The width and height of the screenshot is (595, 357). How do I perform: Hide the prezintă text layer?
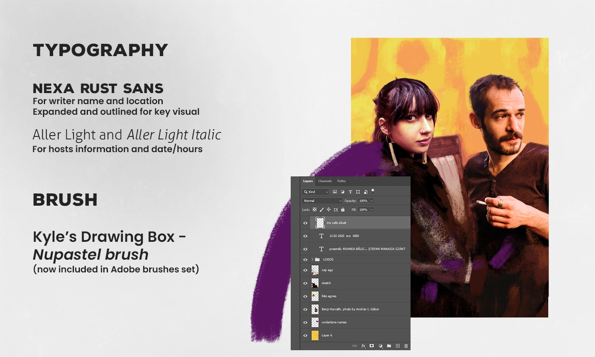(305, 249)
